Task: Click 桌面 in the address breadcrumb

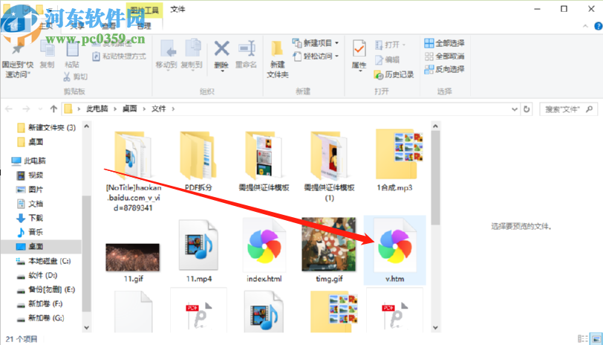Action: [130, 109]
